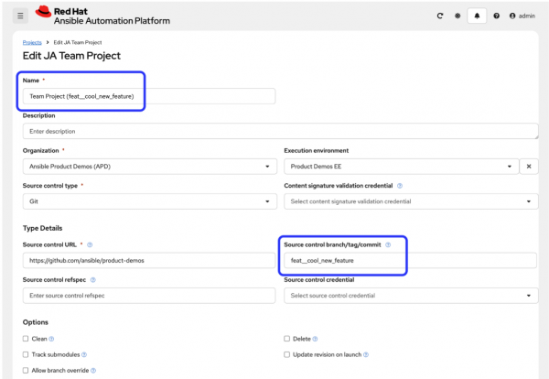Go to Projects breadcrumb link
549x379 pixels.
click(32, 42)
